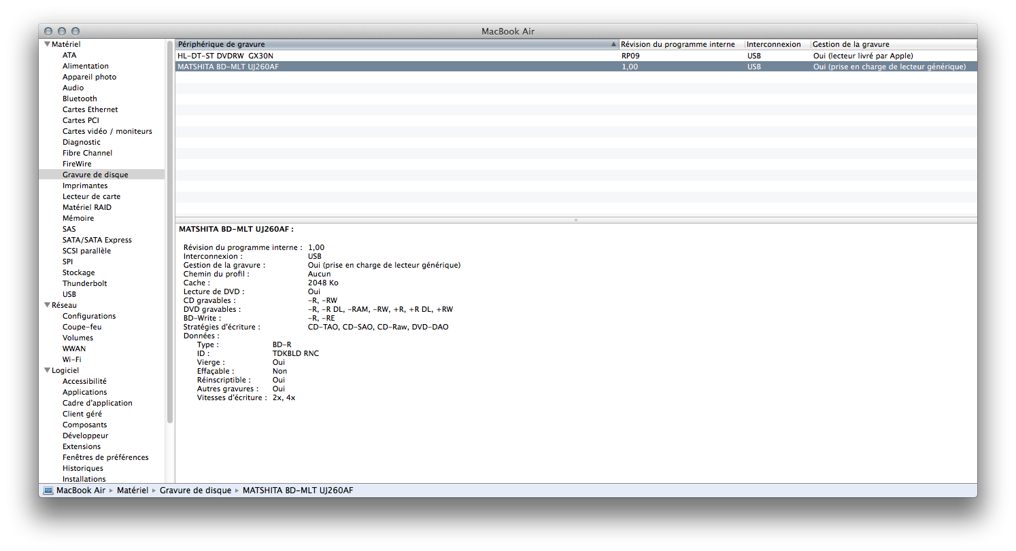The height and width of the screenshot is (551, 1016).
Task: Click the 2048 Ko cache value
Action: 323,283
